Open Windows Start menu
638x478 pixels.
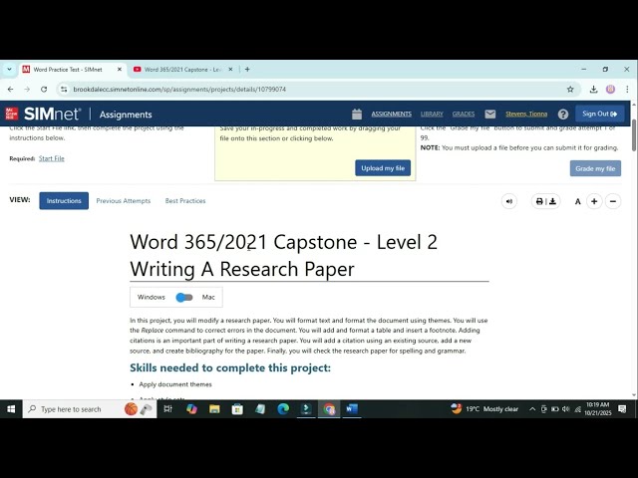pos(11,409)
